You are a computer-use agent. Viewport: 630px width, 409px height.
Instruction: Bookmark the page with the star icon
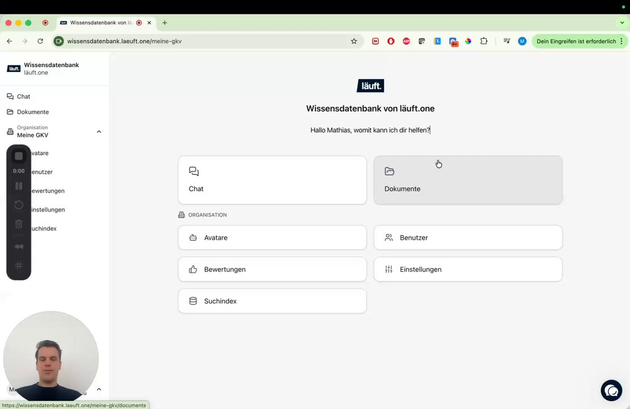pyautogui.click(x=354, y=41)
